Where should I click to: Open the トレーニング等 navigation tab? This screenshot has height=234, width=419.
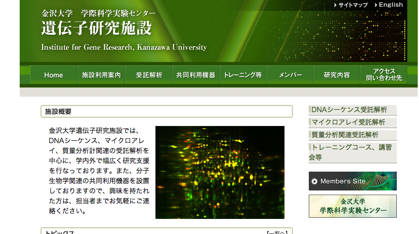[243, 75]
